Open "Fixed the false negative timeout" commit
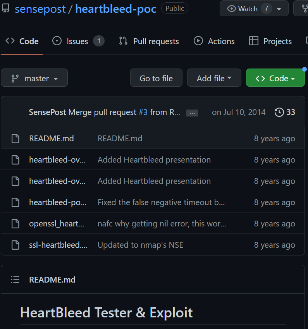Screen dimensions: 308x329 (x=161, y=202)
